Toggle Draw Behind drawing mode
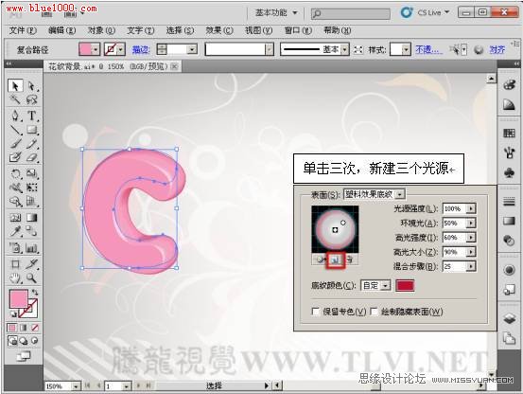This screenshot has height=394, width=523. tap(24, 341)
